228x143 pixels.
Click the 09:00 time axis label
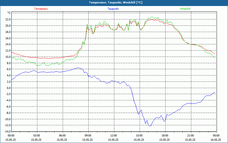point(88,136)
